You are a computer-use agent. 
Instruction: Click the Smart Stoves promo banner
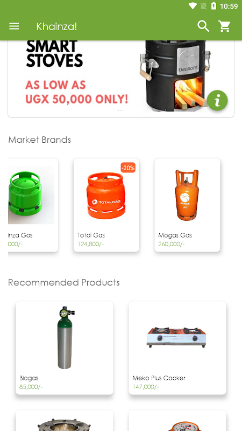tap(121, 79)
